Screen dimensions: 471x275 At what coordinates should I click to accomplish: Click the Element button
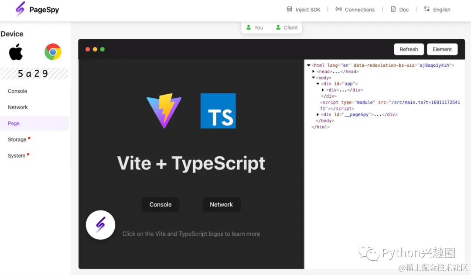[x=442, y=49]
